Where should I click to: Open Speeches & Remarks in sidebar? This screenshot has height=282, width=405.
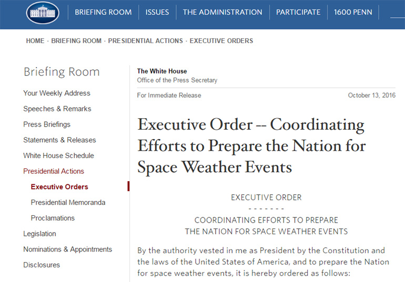[57, 109]
